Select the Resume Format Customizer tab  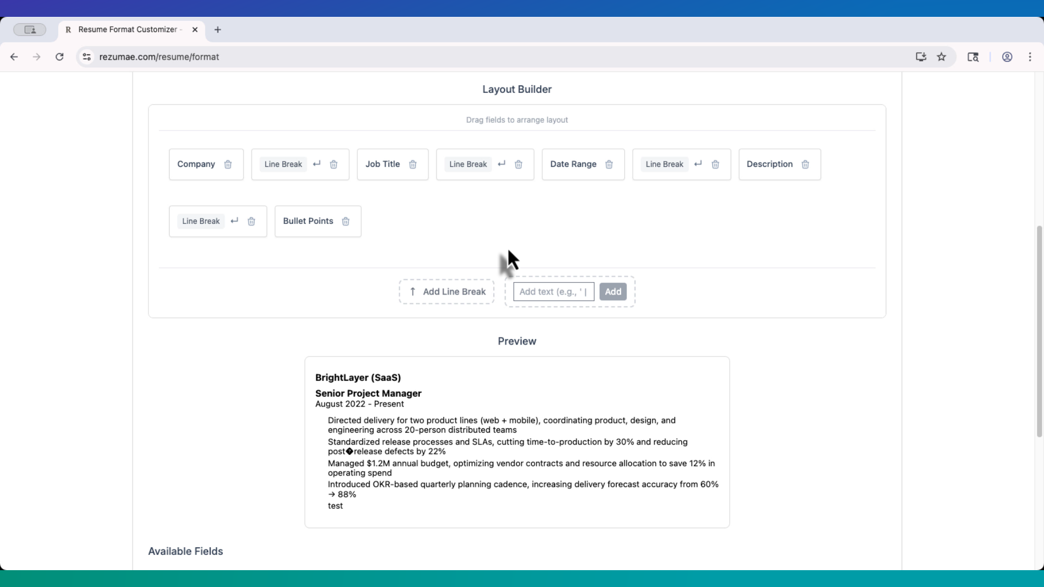pos(128,30)
